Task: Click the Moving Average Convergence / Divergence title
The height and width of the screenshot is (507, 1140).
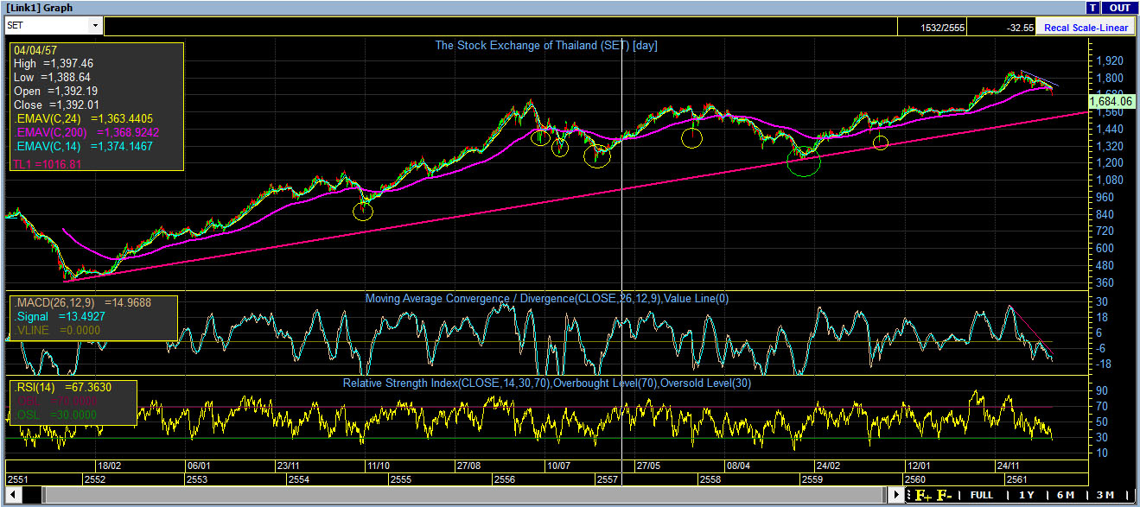Action: 546,299
